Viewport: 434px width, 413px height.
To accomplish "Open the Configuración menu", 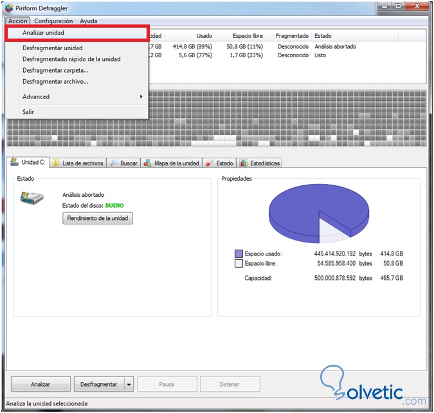I will click(53, 21).
